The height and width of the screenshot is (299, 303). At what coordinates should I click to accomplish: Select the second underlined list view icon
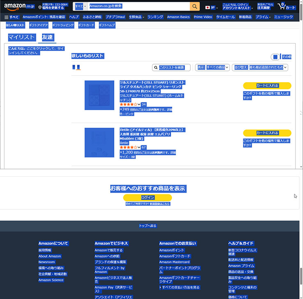(x=78, y=67)
